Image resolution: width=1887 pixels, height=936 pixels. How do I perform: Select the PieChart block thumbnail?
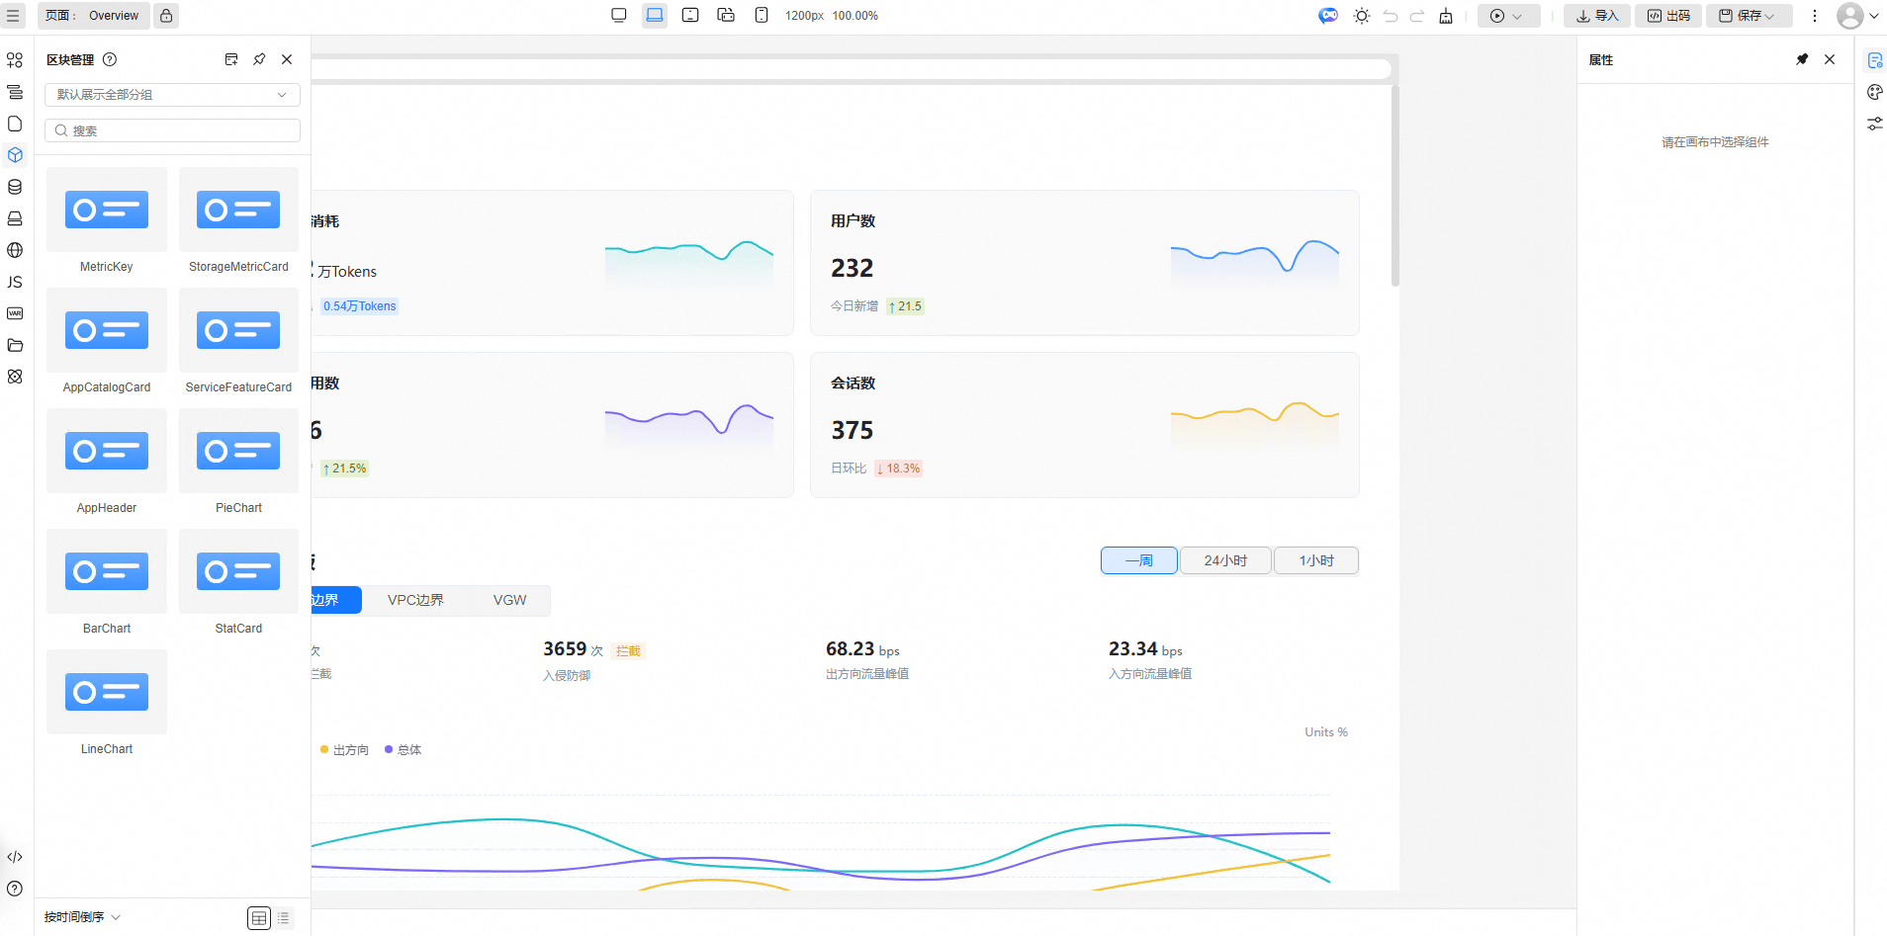238,451
